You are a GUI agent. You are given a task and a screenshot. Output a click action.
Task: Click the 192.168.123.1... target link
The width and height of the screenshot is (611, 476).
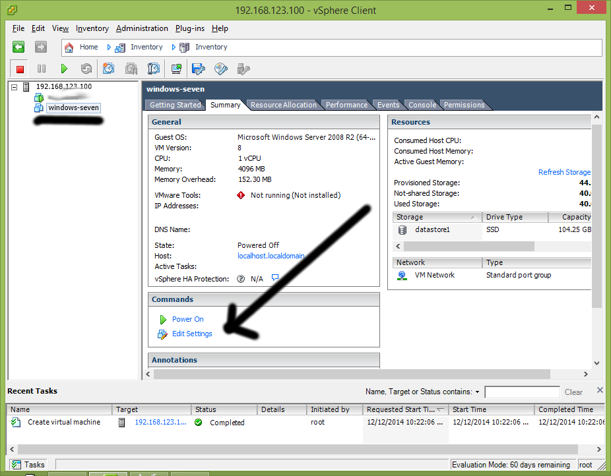[160, 422]
